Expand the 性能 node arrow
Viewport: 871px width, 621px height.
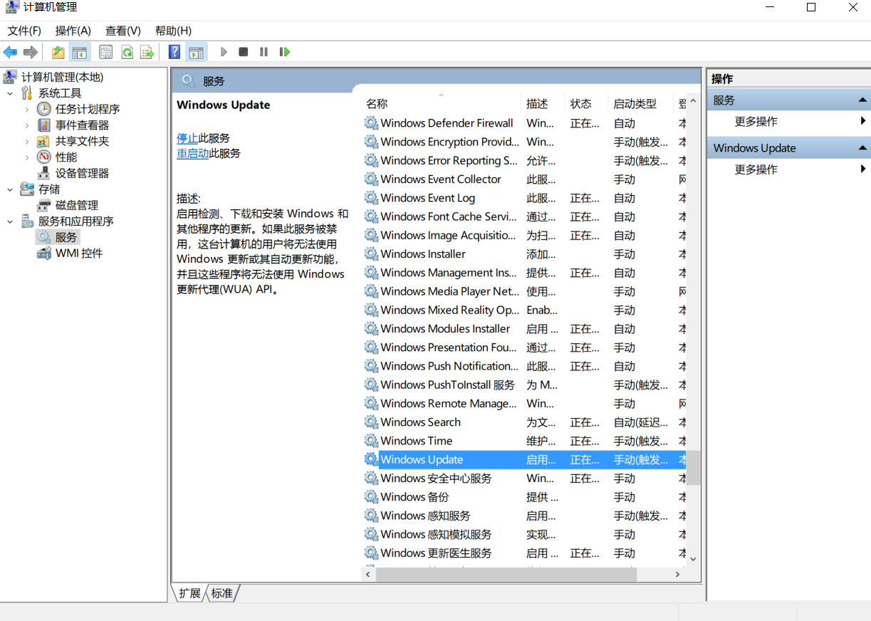[x=27, y=157]
